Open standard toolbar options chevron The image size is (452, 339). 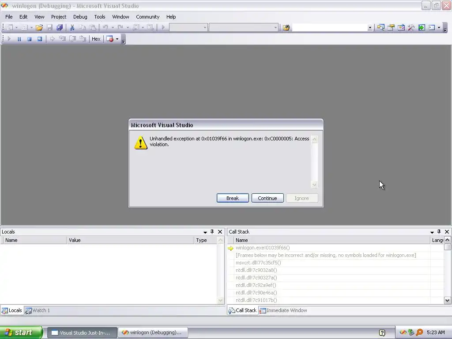(445, 29)
